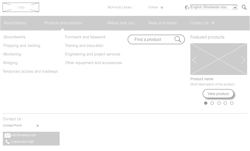This screenshot has height=151, width=250.
Task: Open the featured product image thumbnail
Action: tap(218, 59)
